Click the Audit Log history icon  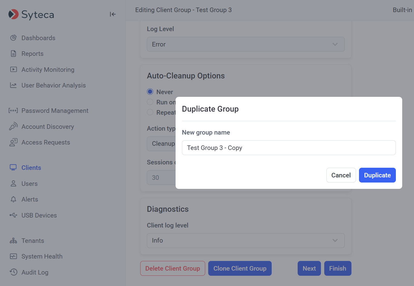pyautogui.click(x=13, y=272)
